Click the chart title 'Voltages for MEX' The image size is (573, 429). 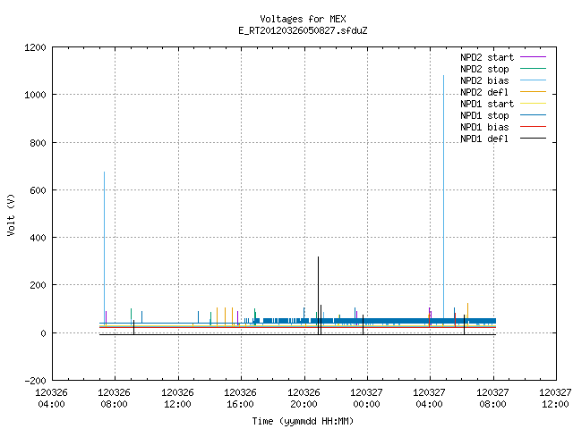pyautogui.click(x=303, y=19)
